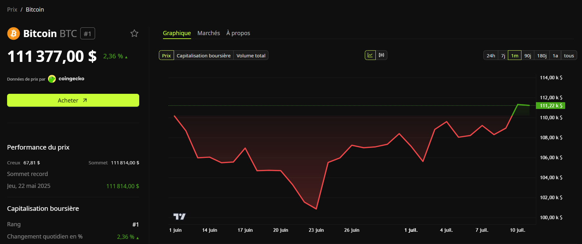
Task: Click the Bitcoin breadcrumb item
Action: (x=35, y=10)
